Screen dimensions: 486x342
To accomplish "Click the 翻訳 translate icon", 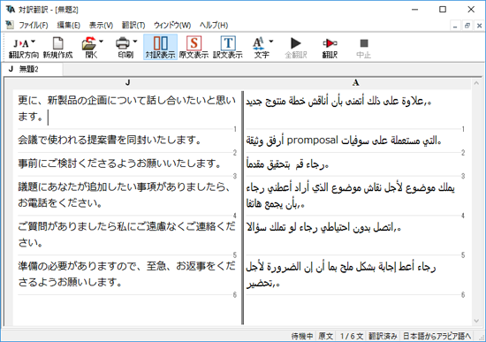I will (330, 43).
